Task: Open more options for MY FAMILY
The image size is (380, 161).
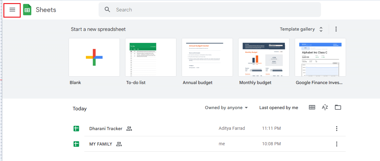Action: (337, 144)
